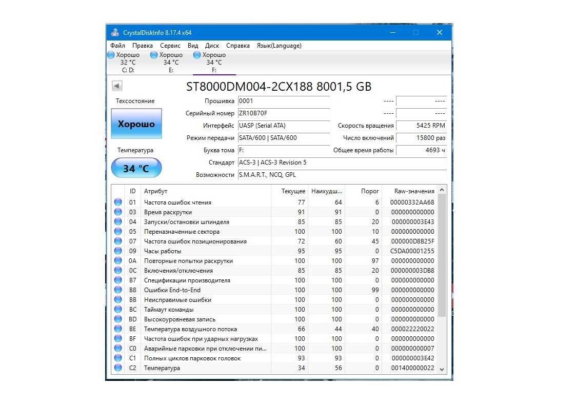Click status orb for attribute C2 Температура row
Viewport: 576px width, 407px height.
(118, 368)
